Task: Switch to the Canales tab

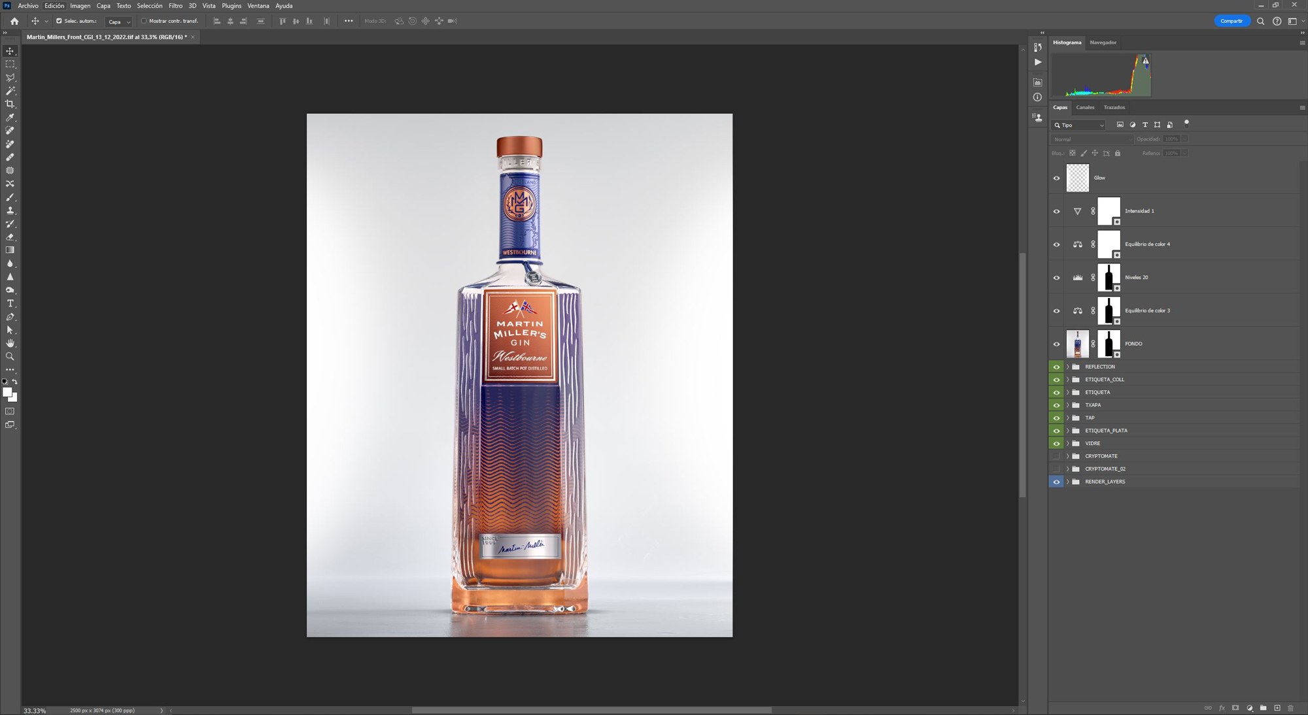Action: pyautogui.click(x=1085, y=107)
